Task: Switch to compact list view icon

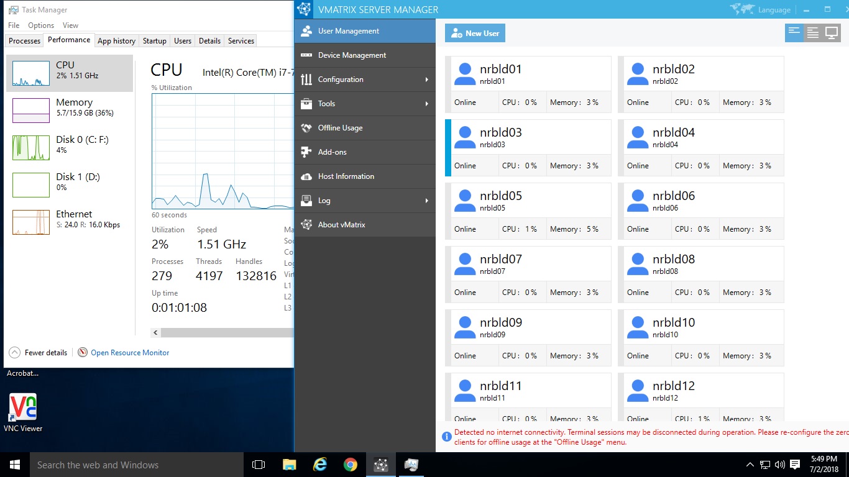Action: (794, 32)
